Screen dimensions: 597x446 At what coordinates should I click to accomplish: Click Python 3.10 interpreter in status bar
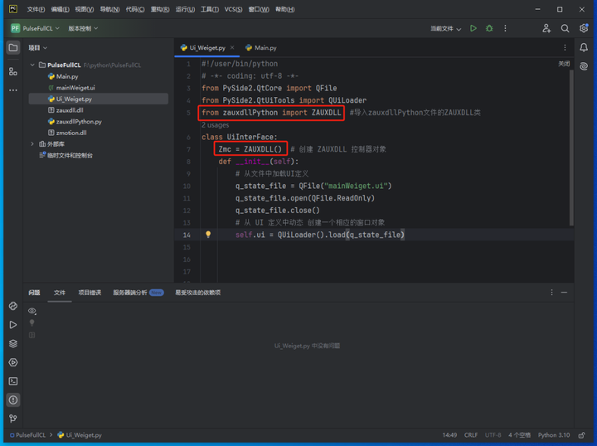click(554, 435)
